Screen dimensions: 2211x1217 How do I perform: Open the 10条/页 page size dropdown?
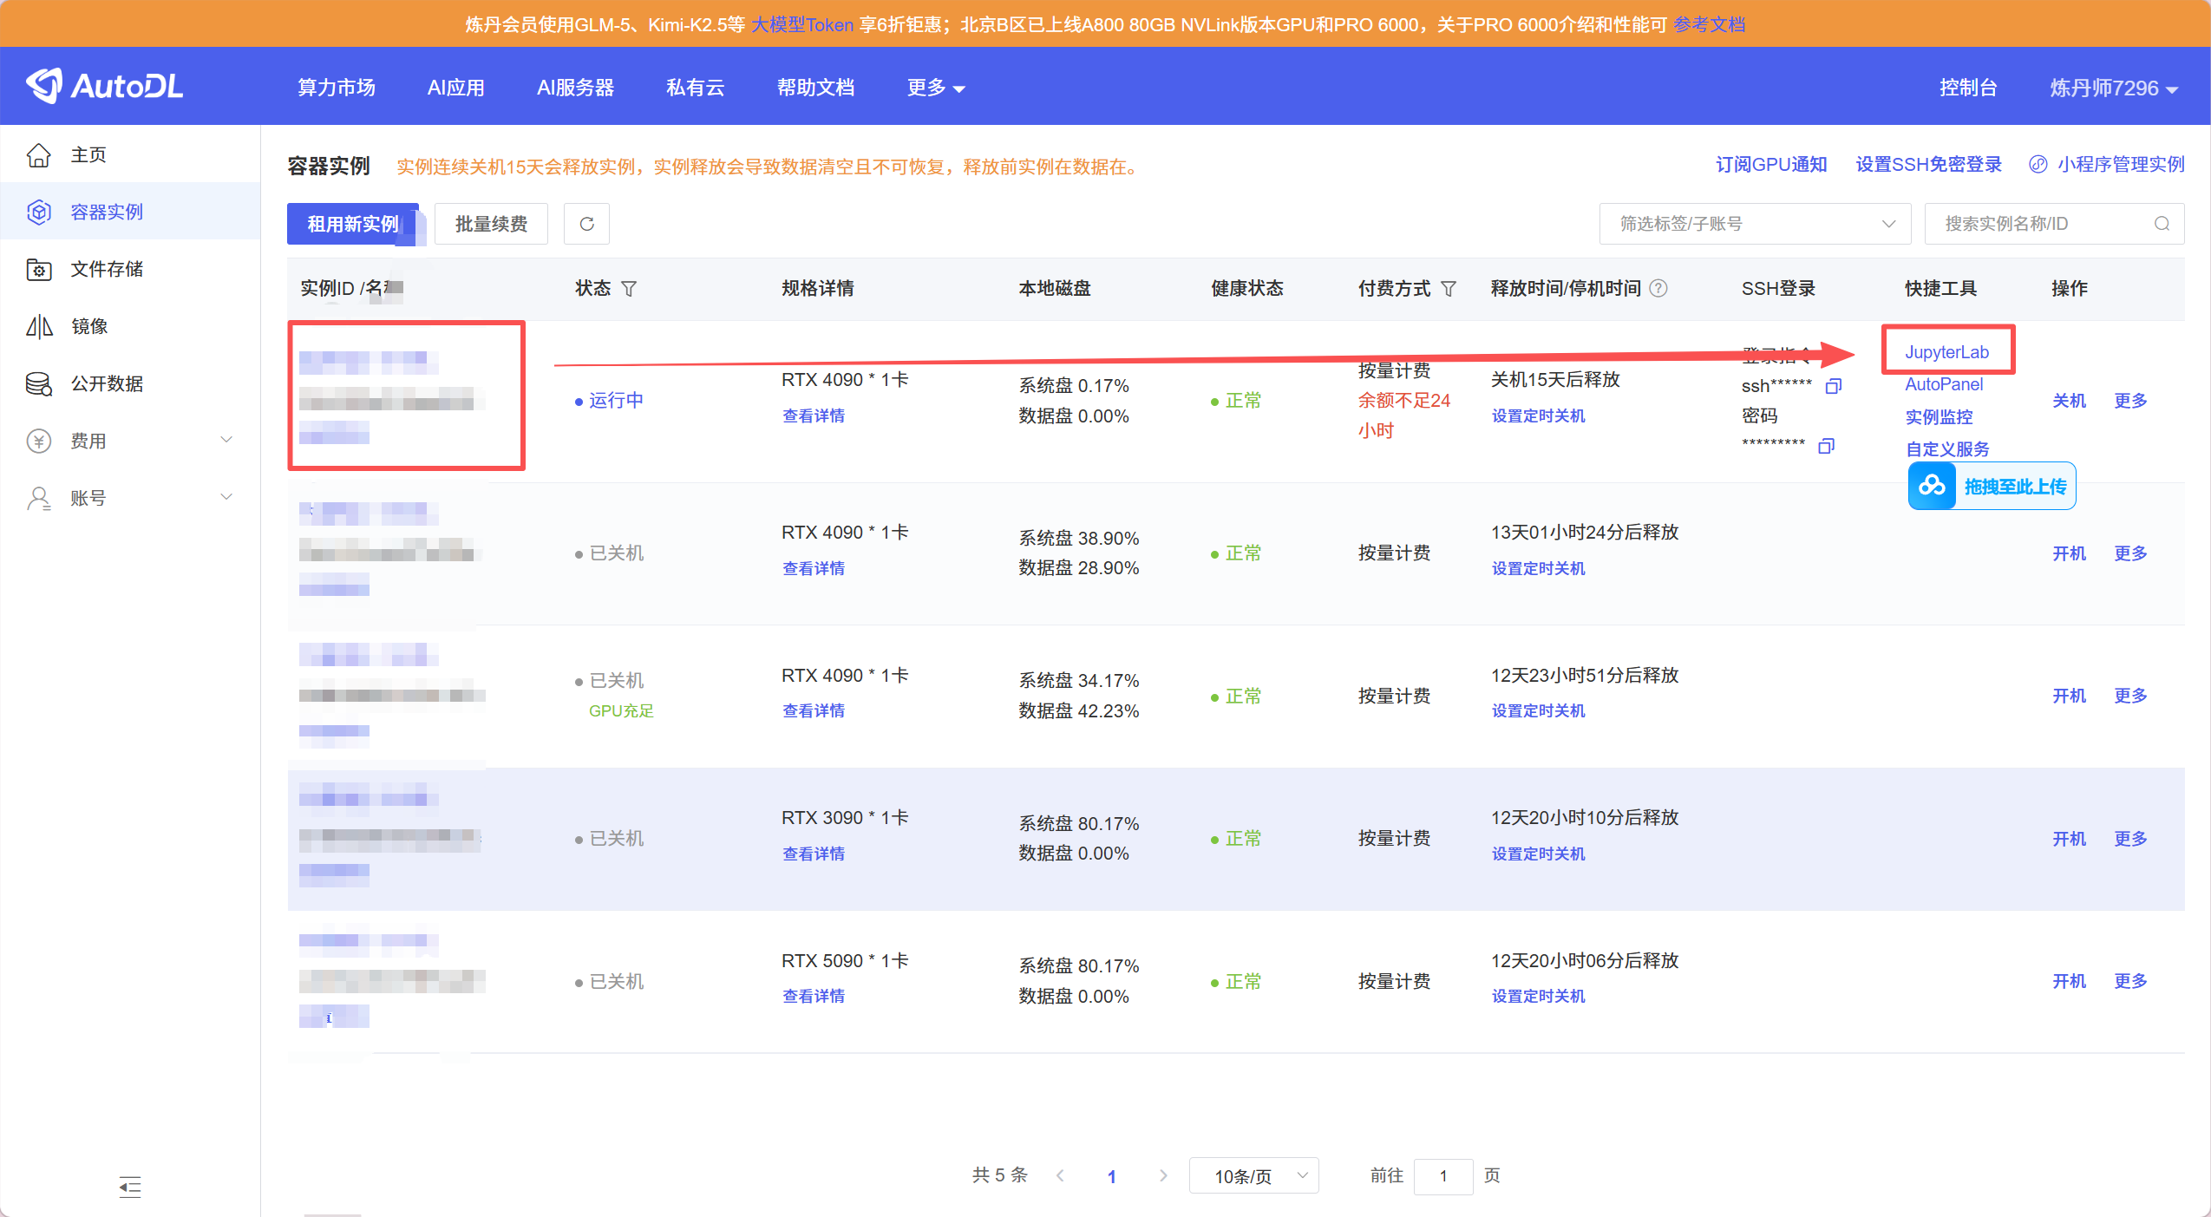coord(1253,1175)
